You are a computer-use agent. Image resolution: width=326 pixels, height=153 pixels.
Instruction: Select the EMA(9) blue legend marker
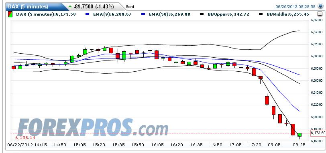(x=88, y=14)
